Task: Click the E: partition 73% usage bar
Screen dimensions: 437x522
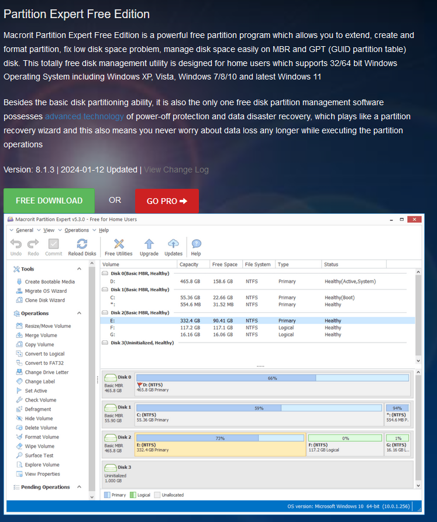Action: tap(220, 438)
